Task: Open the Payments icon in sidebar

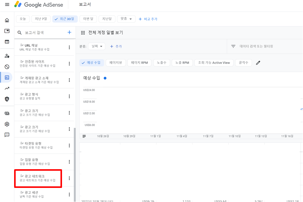Action: tap(7, 113)
